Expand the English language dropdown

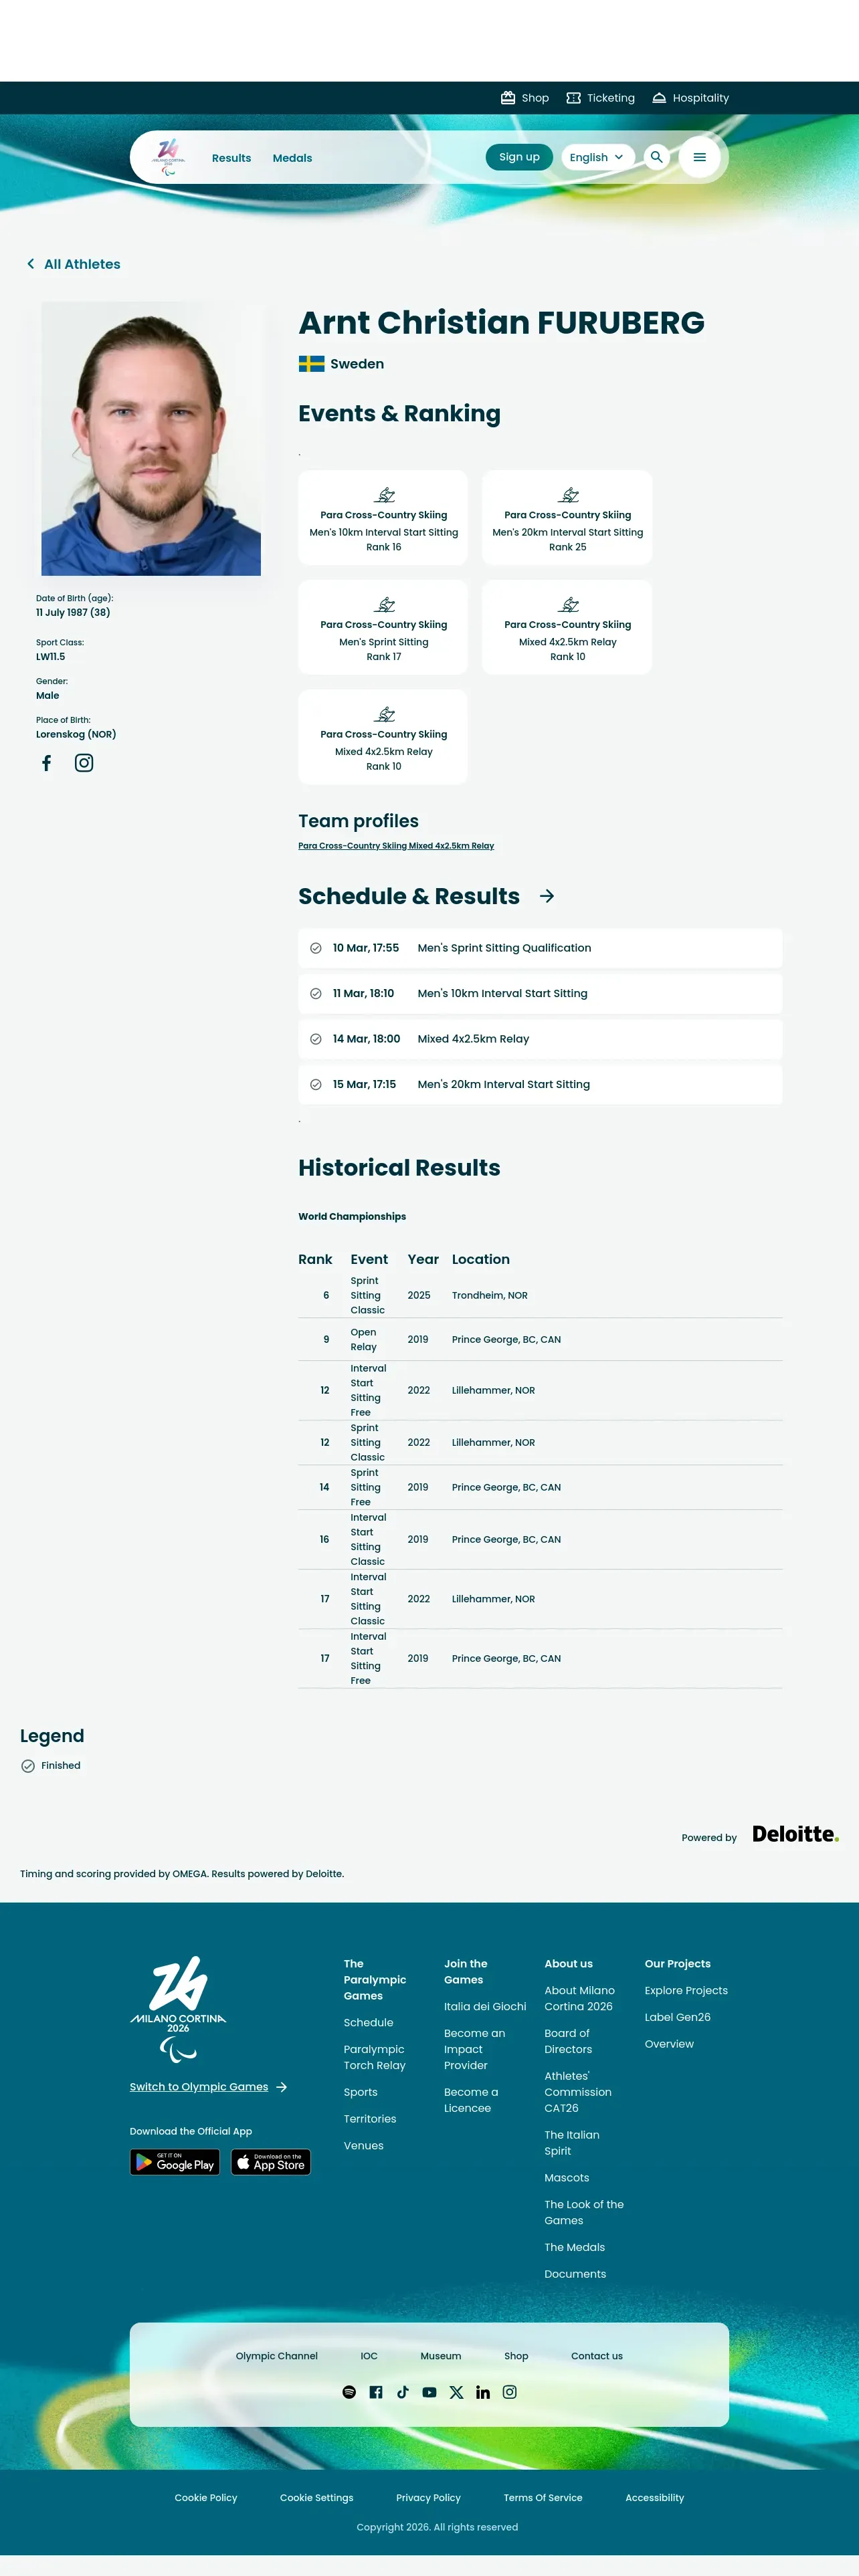[x=597, y=157]
